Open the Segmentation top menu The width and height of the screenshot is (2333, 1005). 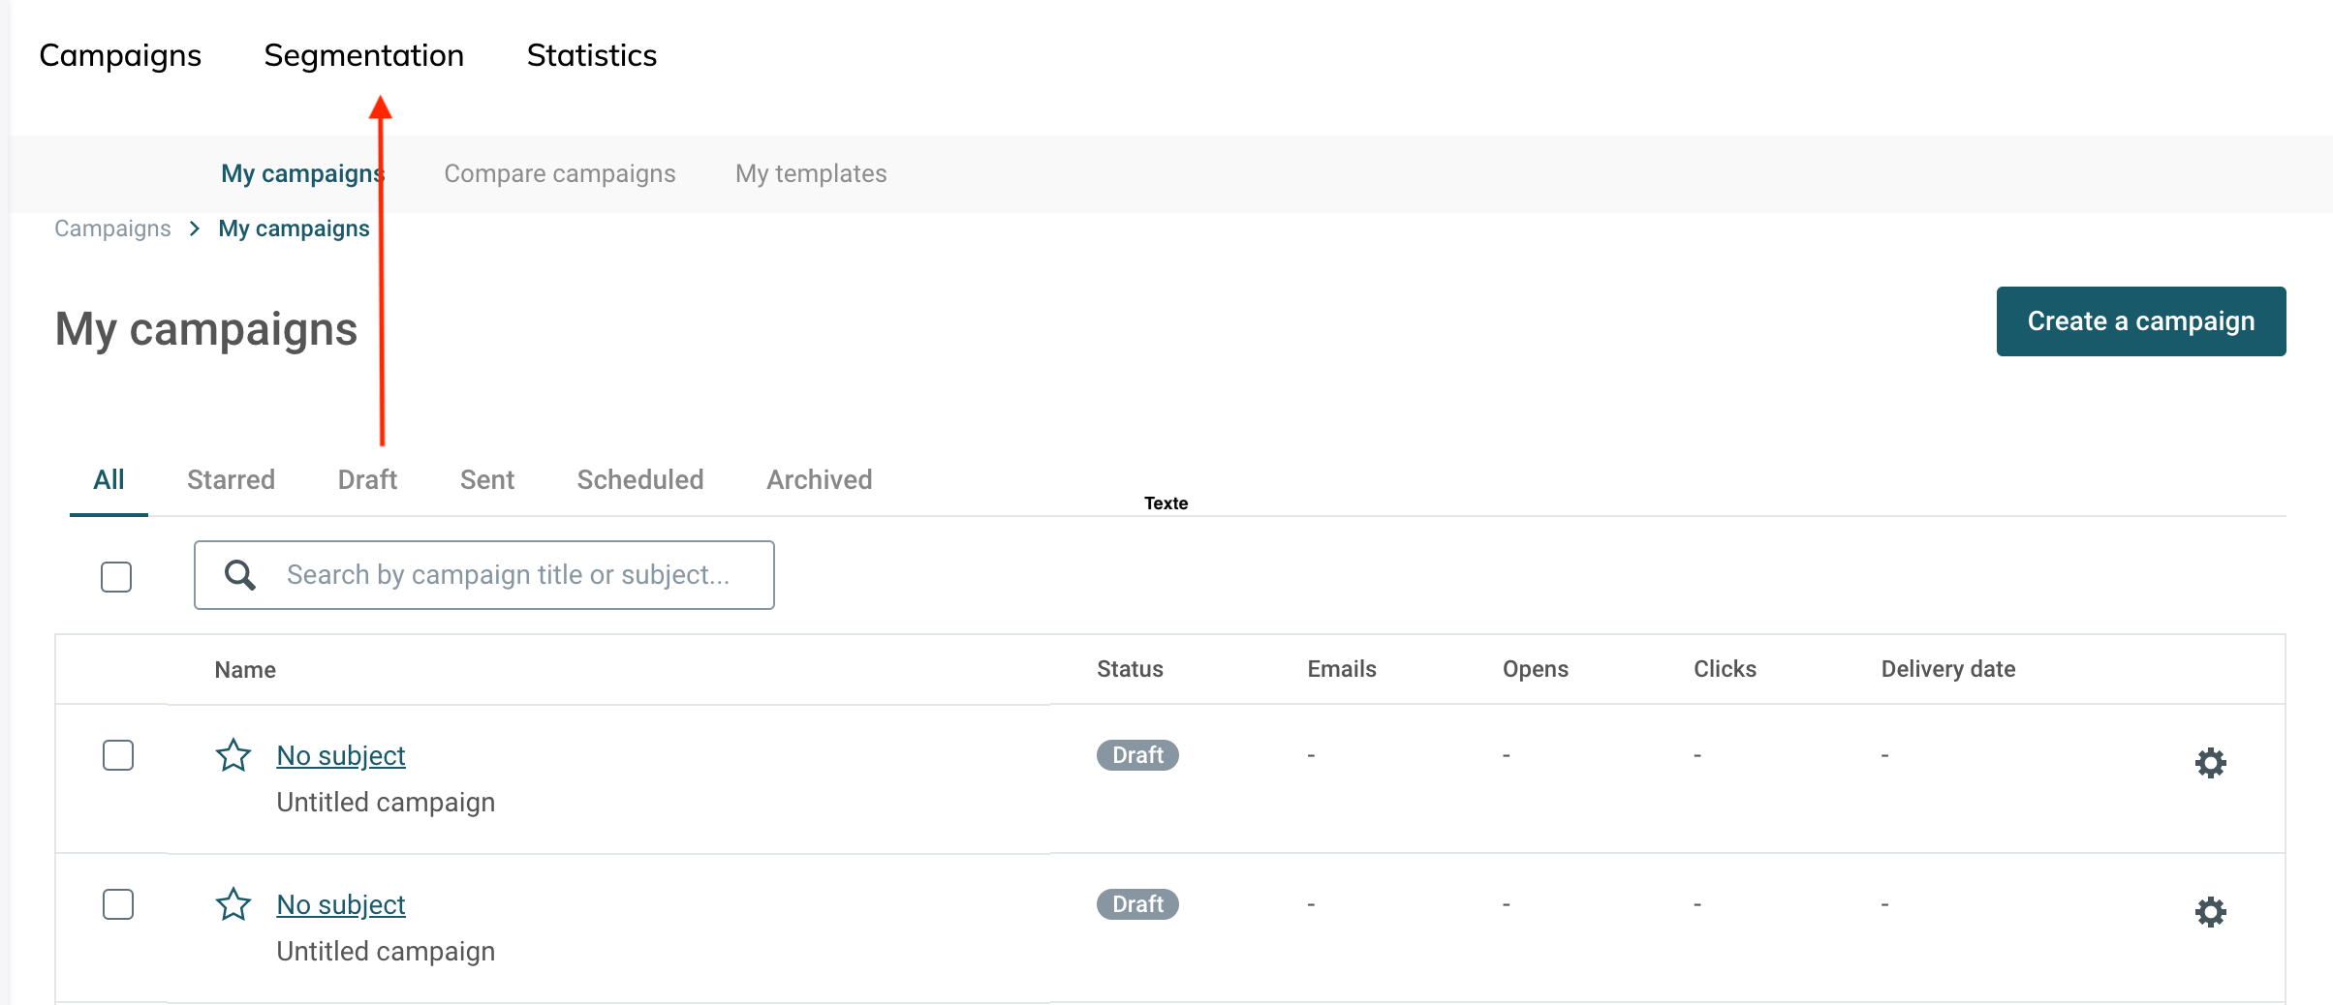pyautogui.click(x=364, y=56)
